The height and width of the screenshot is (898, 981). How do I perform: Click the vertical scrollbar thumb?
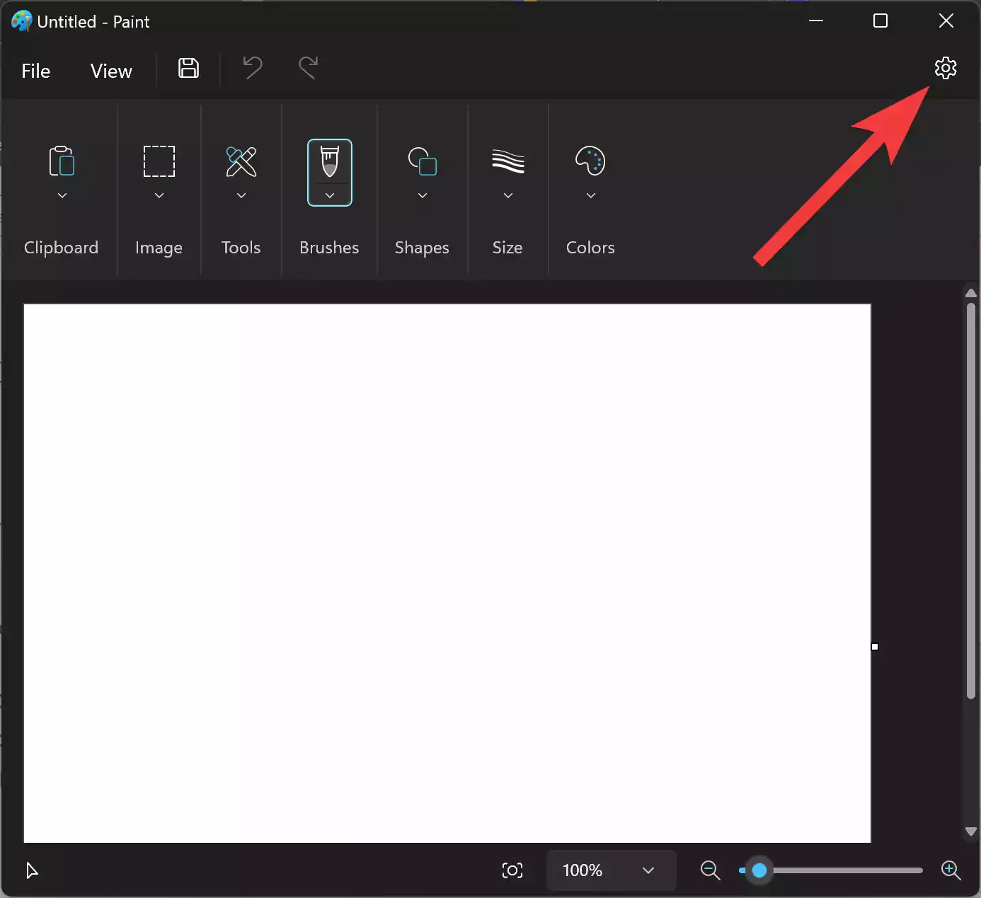(x=971, y=501)
